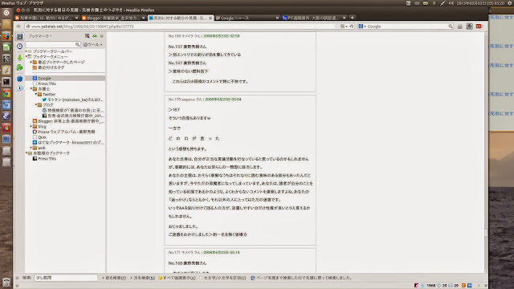
Task: Click the dark square toolbar icon beside home
Action: point(469,26)
